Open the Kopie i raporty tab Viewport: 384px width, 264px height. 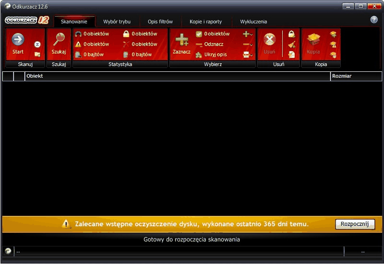pyautogui.click(x=206, y=22)
